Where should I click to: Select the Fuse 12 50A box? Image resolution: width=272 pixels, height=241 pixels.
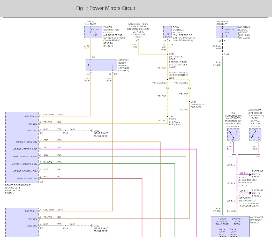[93, 32]
